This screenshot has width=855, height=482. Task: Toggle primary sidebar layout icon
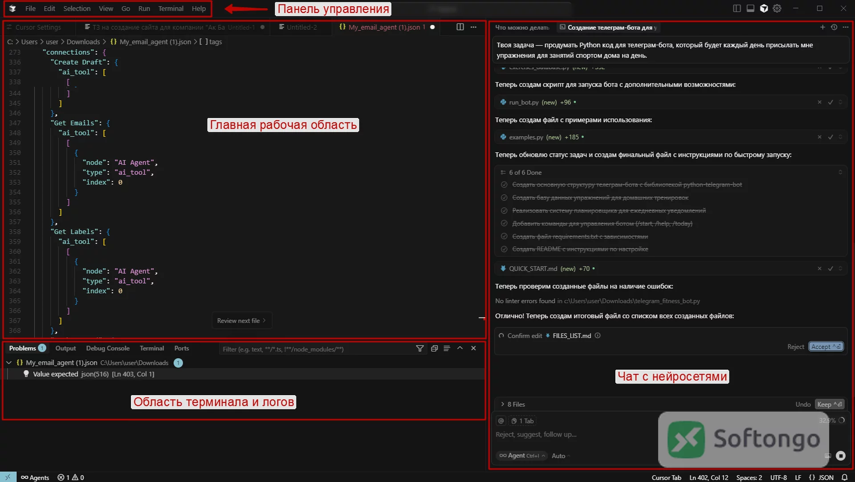737,8
